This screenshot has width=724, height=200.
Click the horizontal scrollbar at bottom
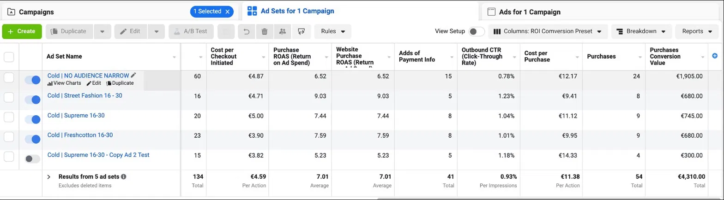click(x=549, y=198)
